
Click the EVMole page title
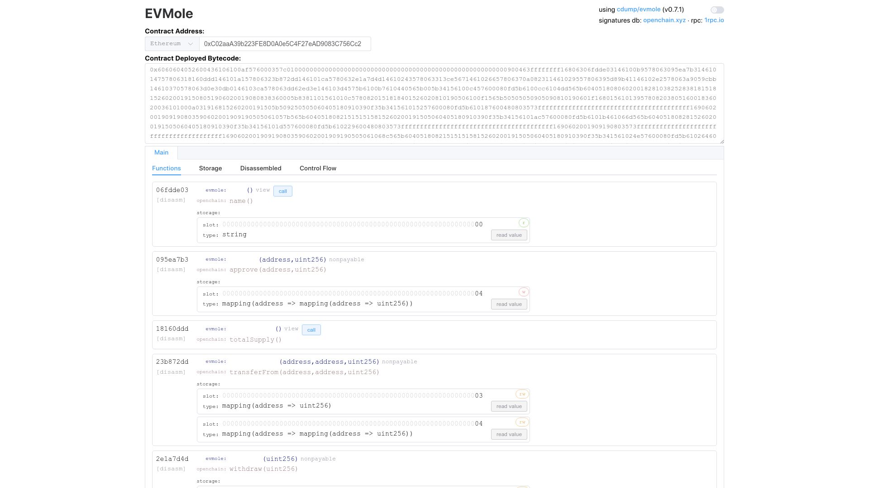point(169,14)
